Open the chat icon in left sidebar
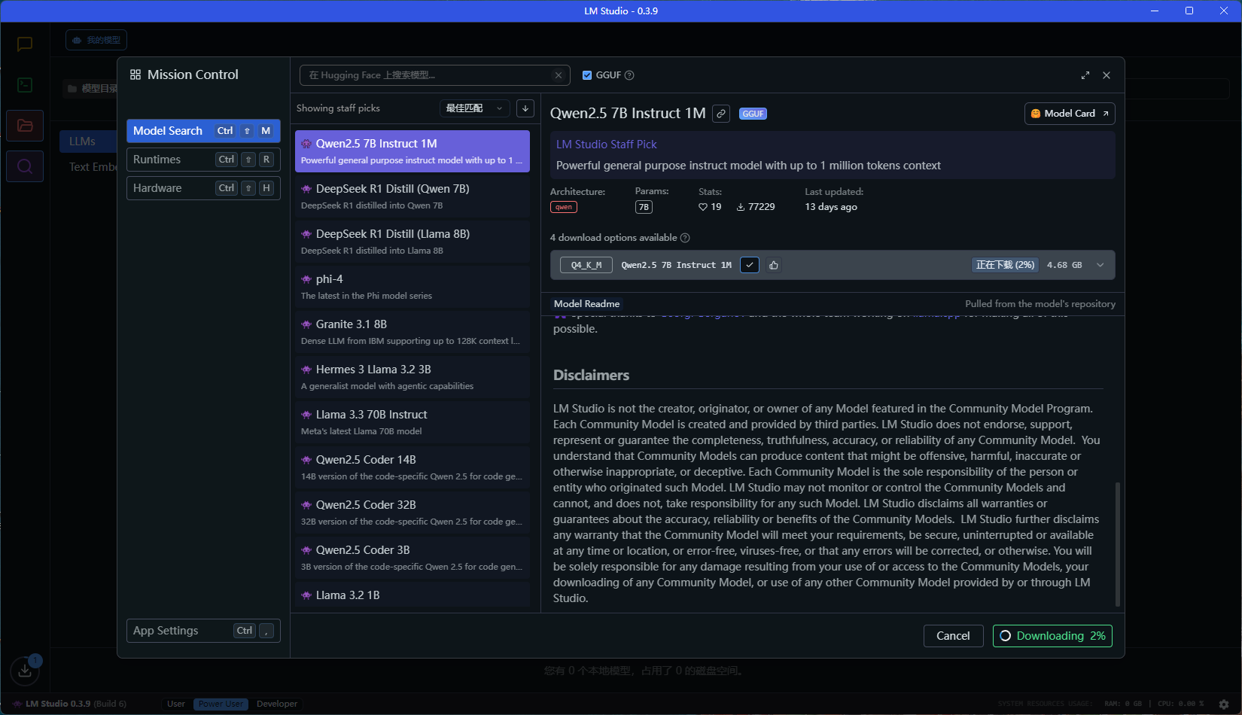 click(25, 44)
